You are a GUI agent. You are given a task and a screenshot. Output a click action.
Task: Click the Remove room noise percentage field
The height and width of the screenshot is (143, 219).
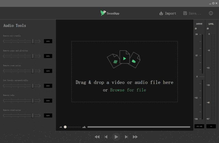[x=48, y=71]
